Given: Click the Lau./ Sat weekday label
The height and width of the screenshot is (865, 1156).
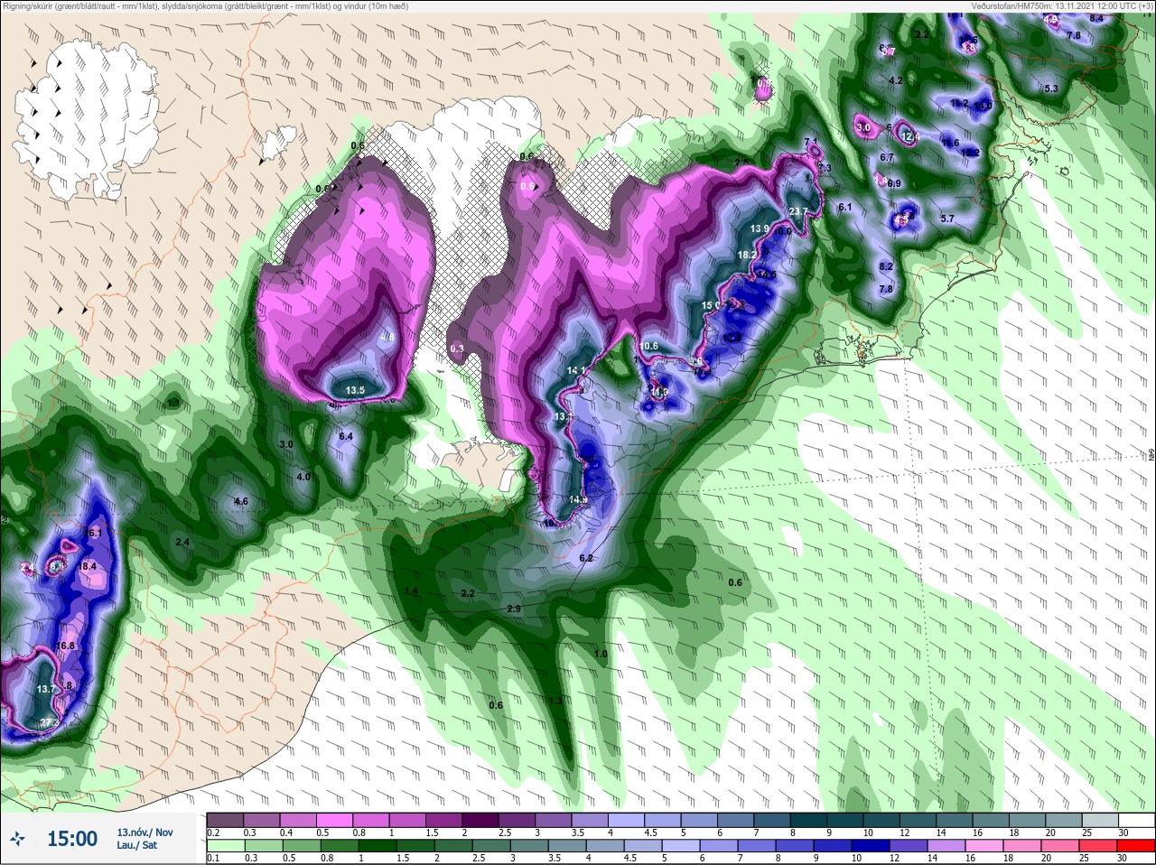Looking at the screenshot, I should click(x=136, y=845).
